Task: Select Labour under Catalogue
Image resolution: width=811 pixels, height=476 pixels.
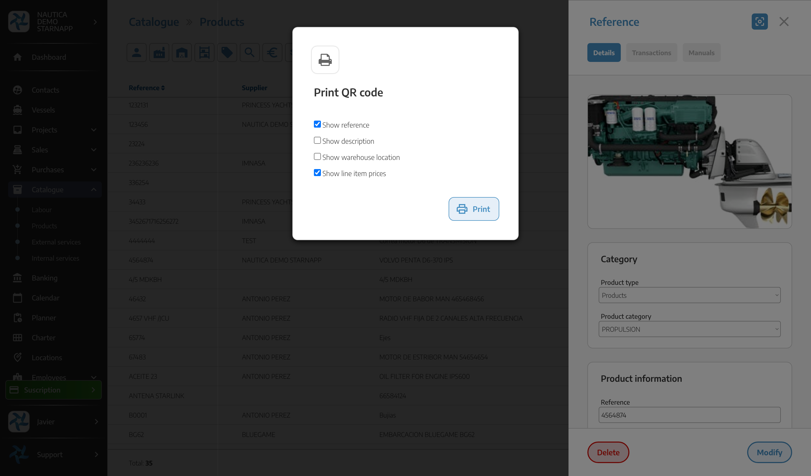Action: click(41, 210)
